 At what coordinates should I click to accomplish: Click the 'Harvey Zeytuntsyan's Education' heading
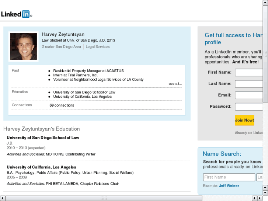(x=42, y=129)
